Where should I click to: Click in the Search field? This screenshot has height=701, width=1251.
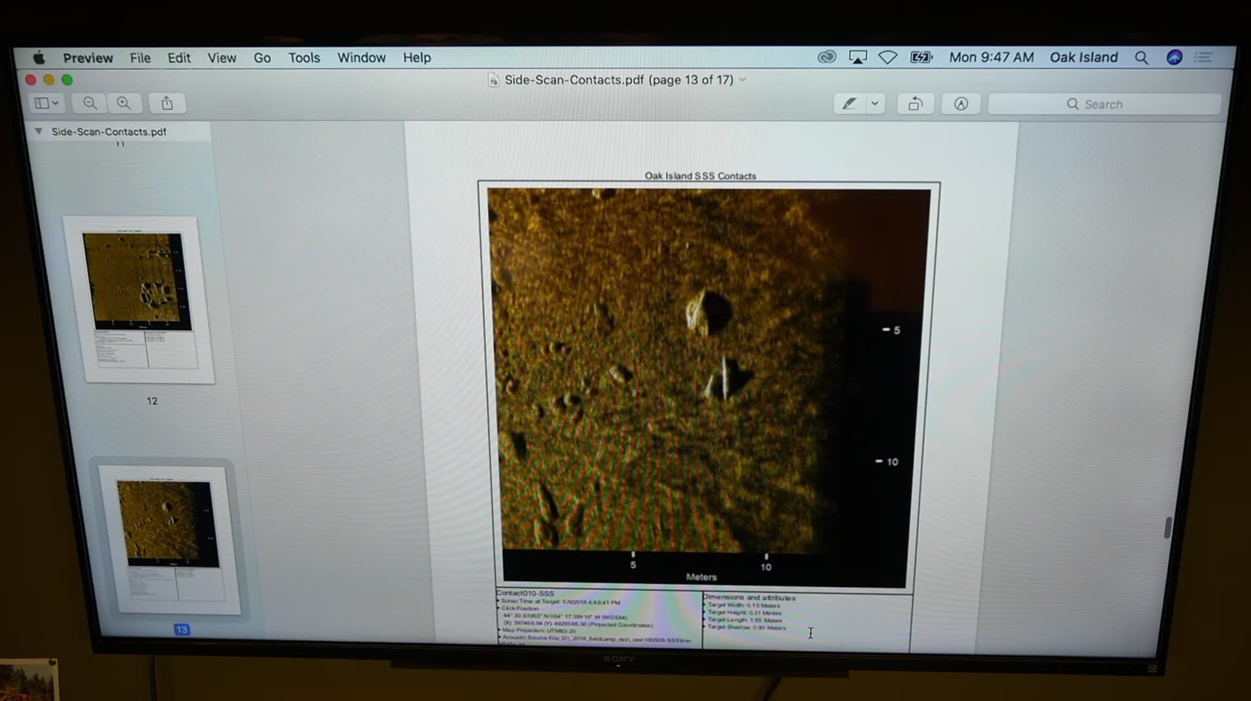click(1104, 104)
